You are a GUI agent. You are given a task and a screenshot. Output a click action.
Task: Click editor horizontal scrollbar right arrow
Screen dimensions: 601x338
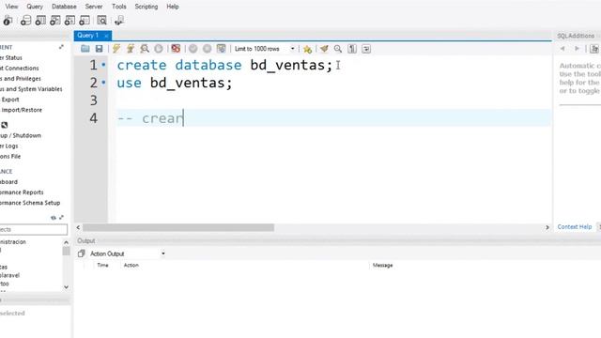click(547, 227)
